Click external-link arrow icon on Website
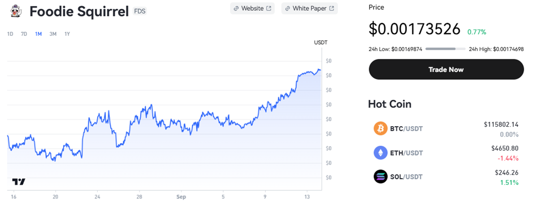The image size is (535, 202). pos(268,8)
